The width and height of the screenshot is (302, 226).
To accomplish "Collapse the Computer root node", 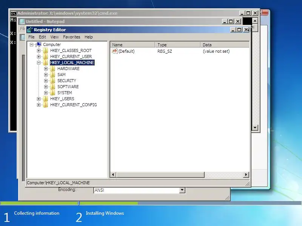I will (32, 44).
